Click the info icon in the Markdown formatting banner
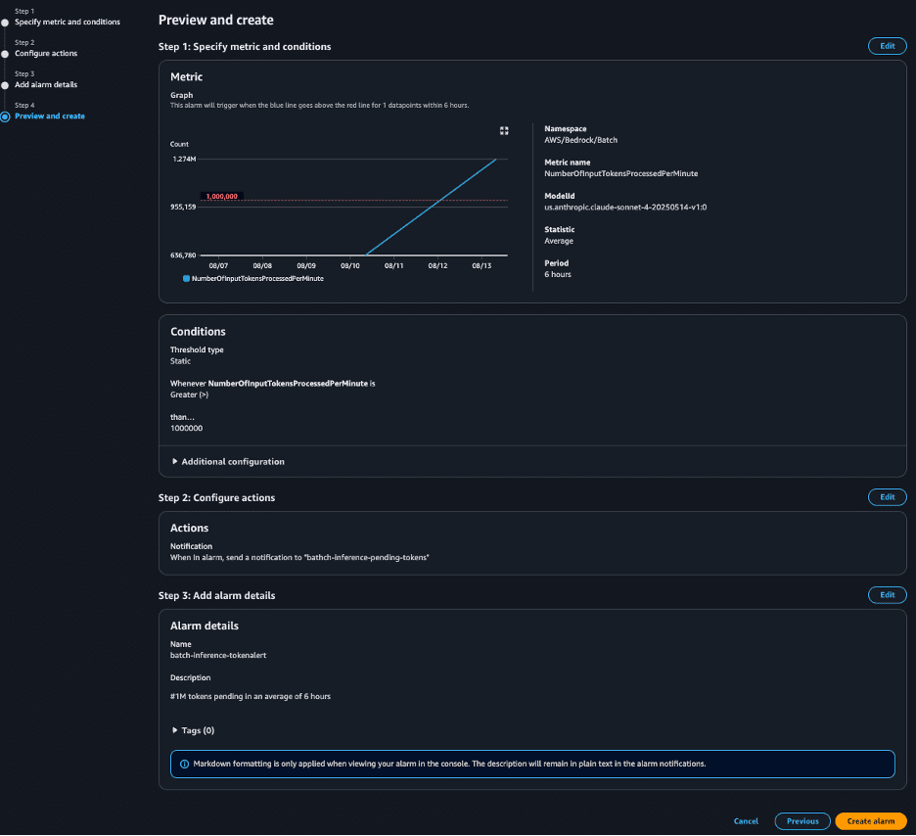The image size is (916, 836). click(186, 764)
